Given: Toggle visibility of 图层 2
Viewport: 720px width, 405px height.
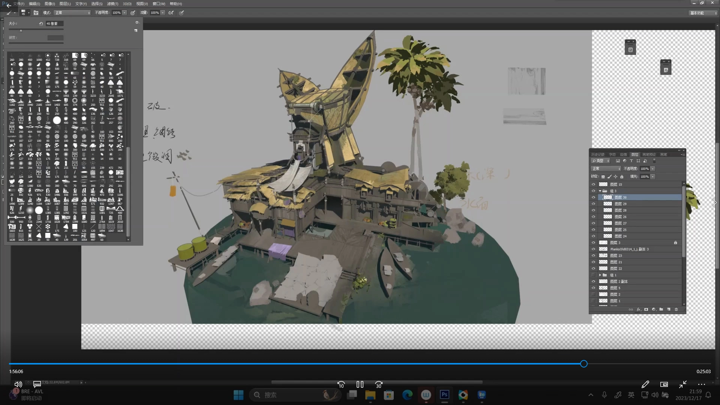Looking at the screenshot, I should pos(593,295).
